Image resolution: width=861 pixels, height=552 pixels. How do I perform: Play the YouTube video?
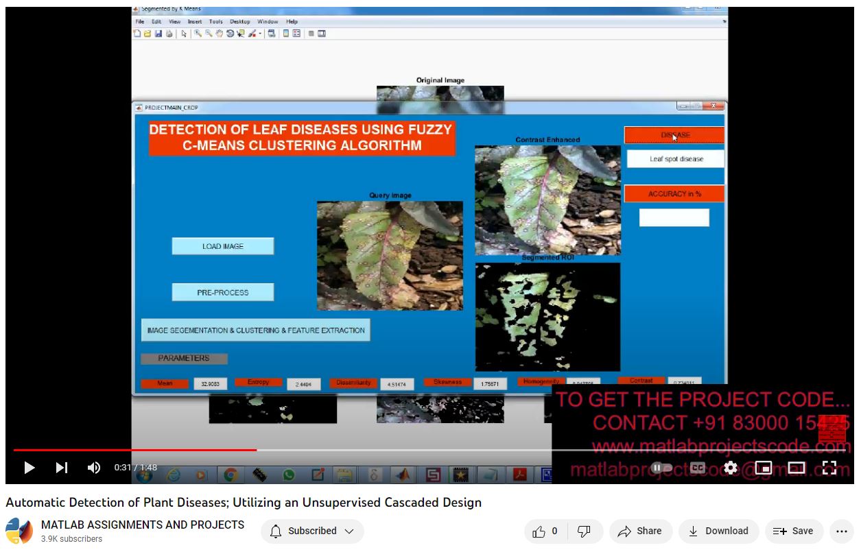pyautogui.click(x=29, y=468)
